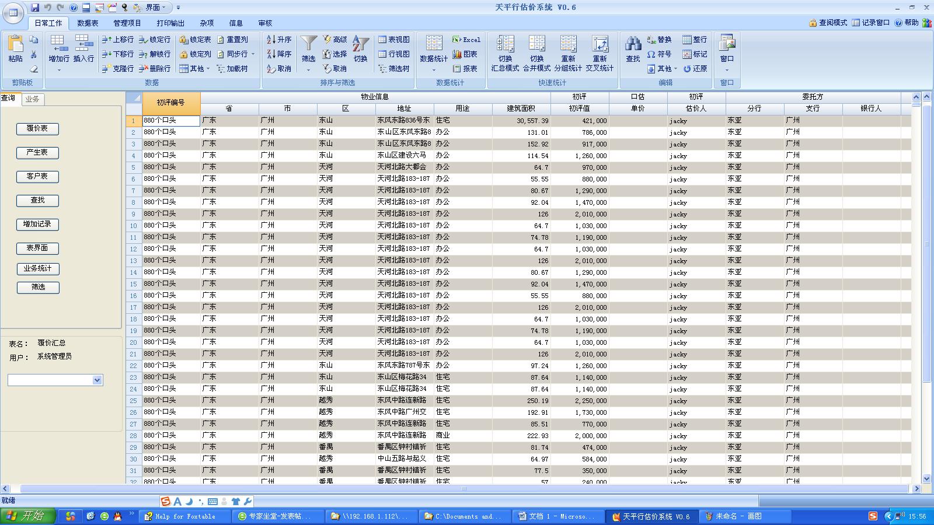This screenshot has height=525, width=934.
Task: Click 覆价表 button in side panel
Action: (37, 128)
